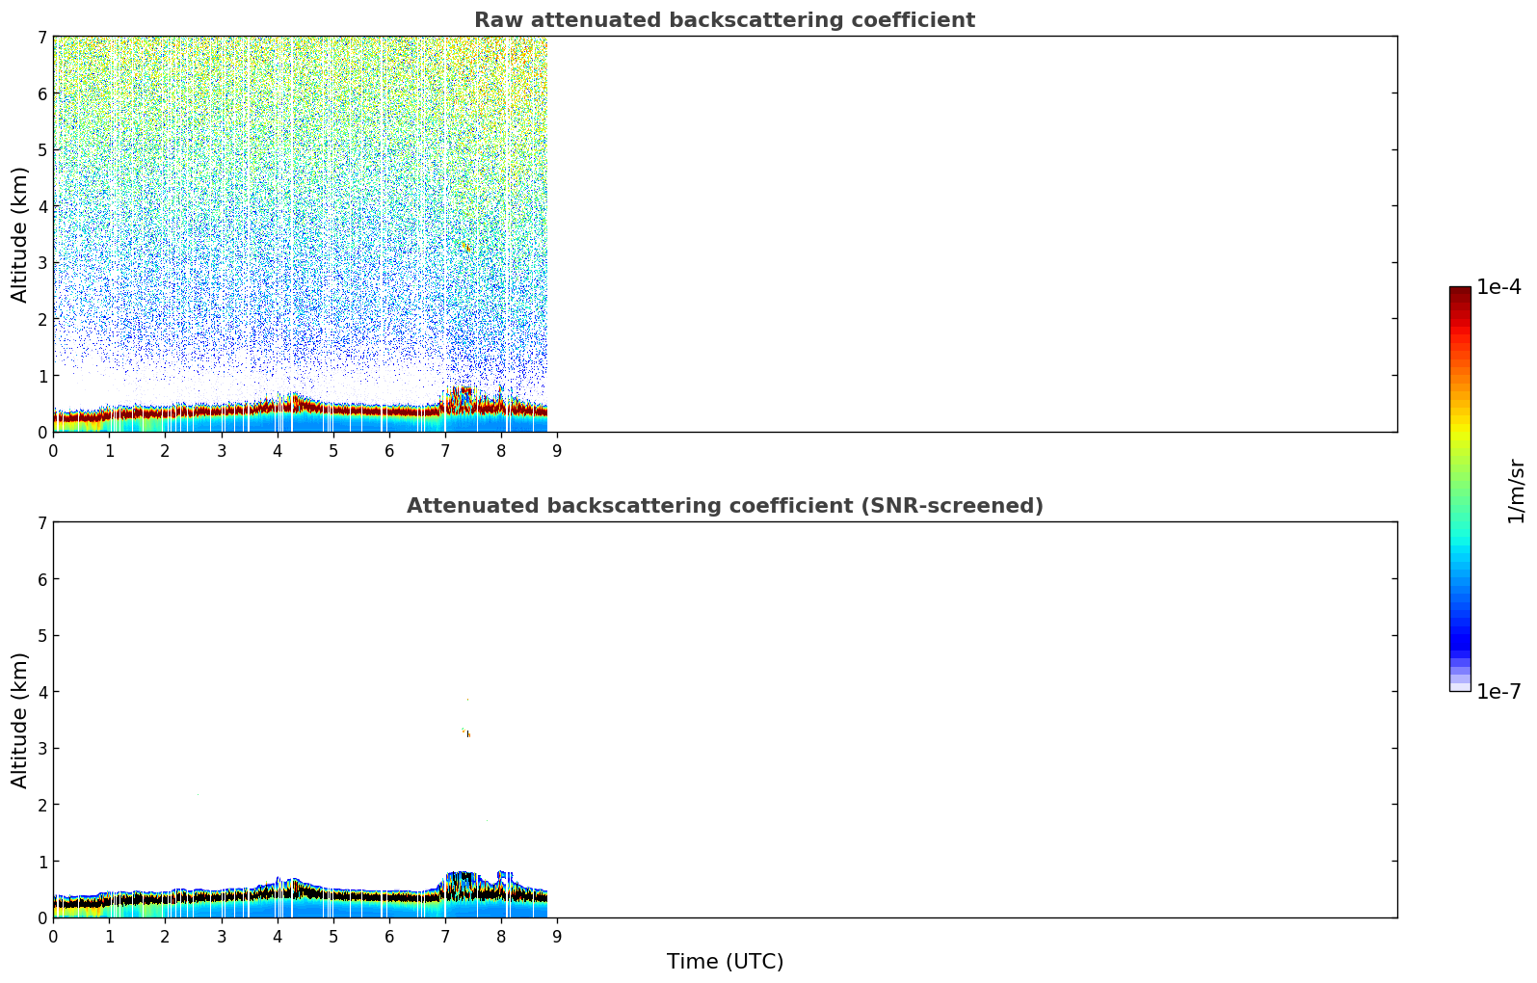
Task: Click y-axis tick '7' on the raw plot
Action: pos(41,37)
